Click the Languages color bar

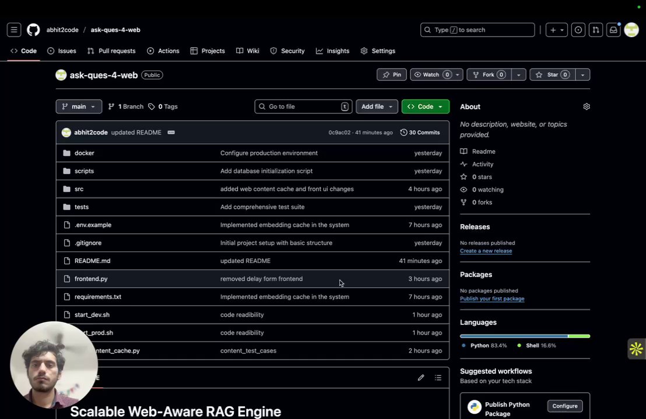pyautogui.click(x=525, y=336)
